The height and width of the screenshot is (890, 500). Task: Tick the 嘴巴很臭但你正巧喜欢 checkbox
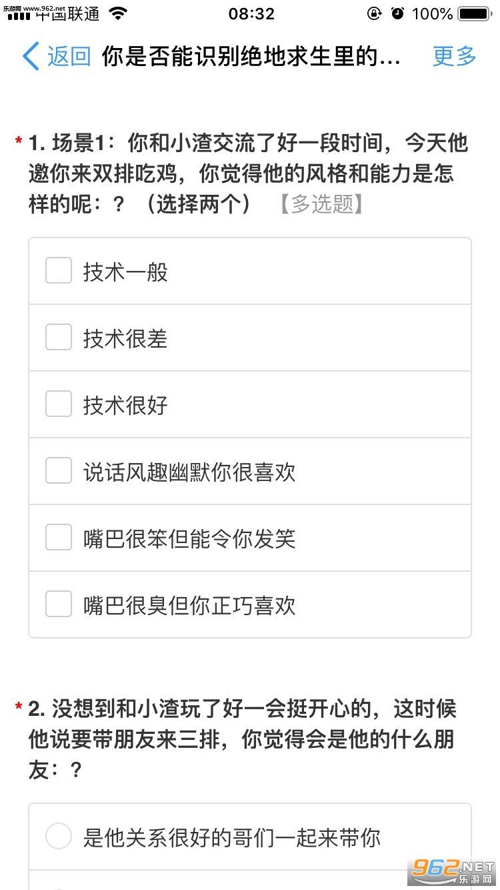coord(59,604)
